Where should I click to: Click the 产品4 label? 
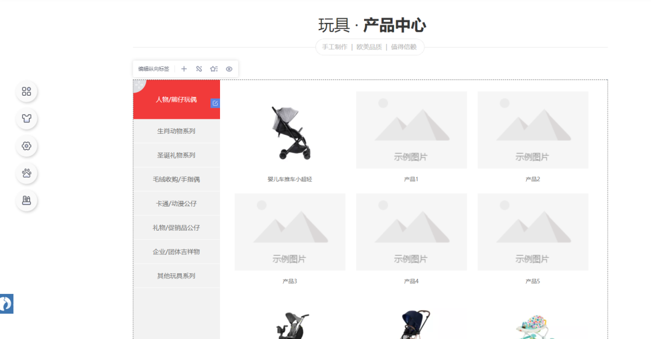pos(411,281)
